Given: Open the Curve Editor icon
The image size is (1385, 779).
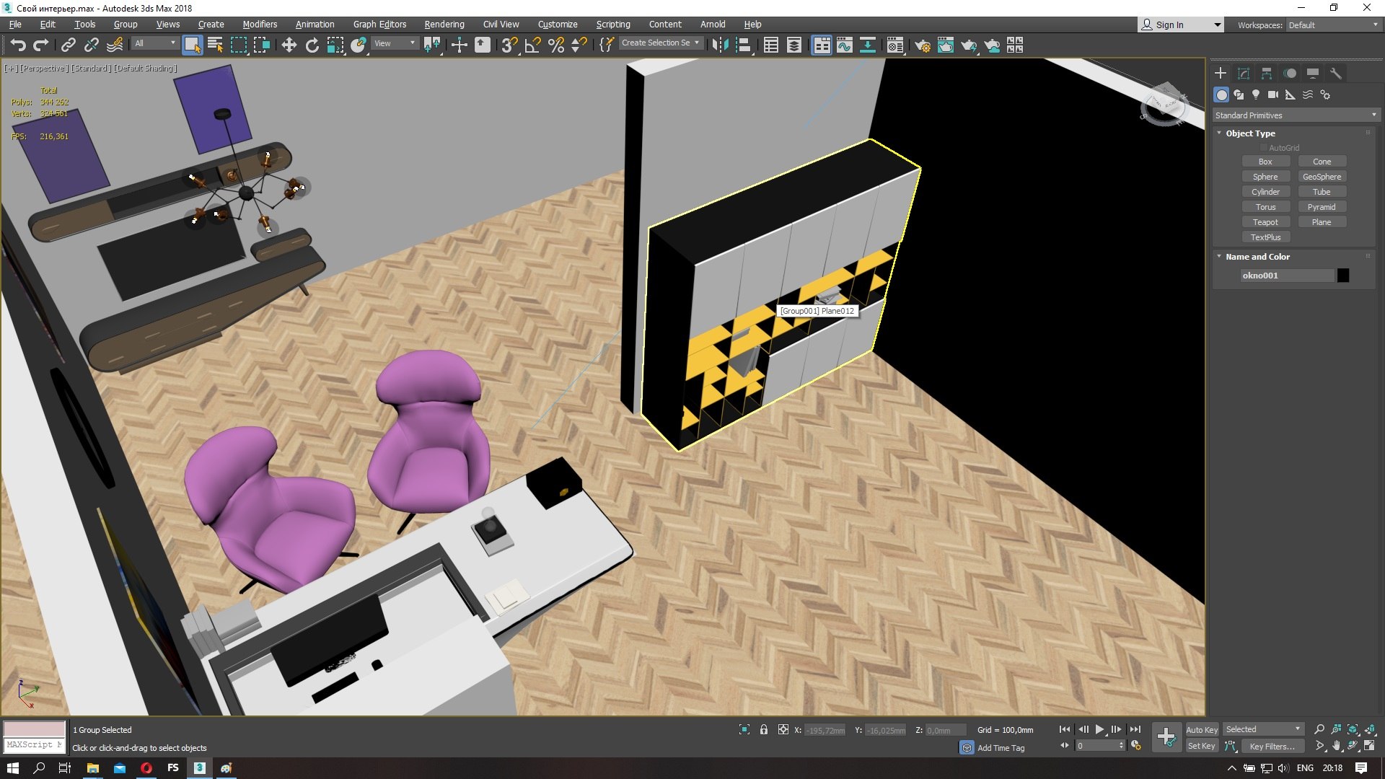Looking at the screenshot, I should tap(844, 45).
